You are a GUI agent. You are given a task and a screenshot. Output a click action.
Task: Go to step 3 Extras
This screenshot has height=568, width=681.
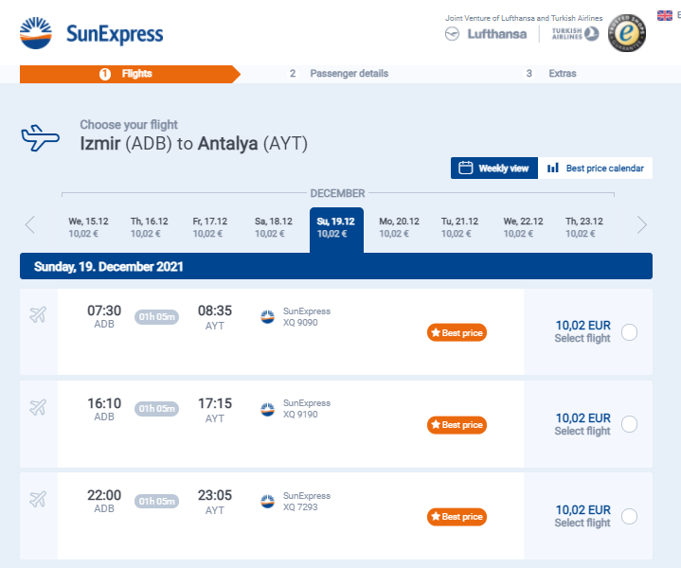pos(551,74)
